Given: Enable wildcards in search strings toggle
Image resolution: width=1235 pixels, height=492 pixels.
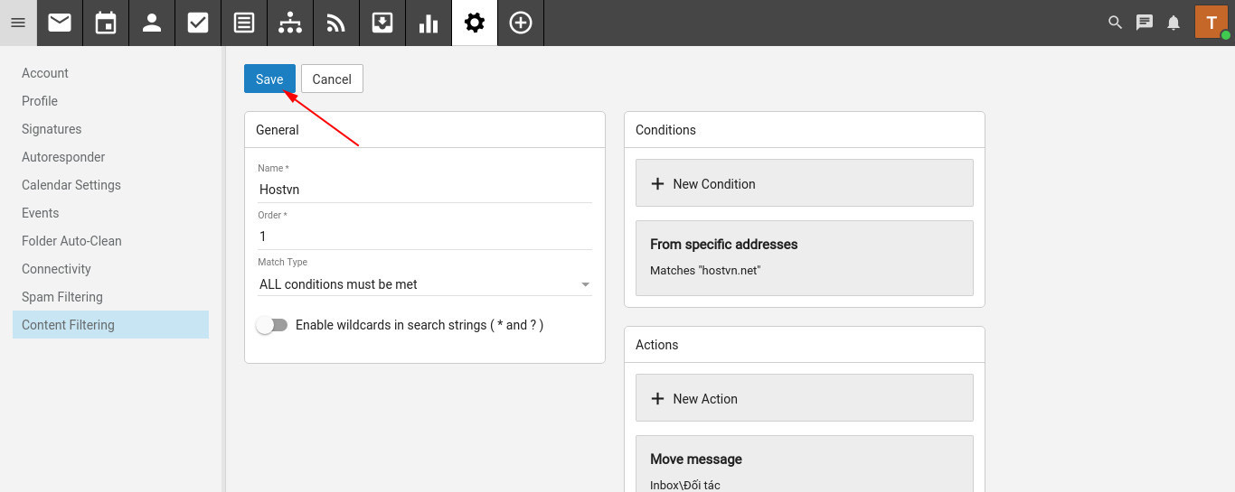Looking at the screenshot, I should 271,325.
